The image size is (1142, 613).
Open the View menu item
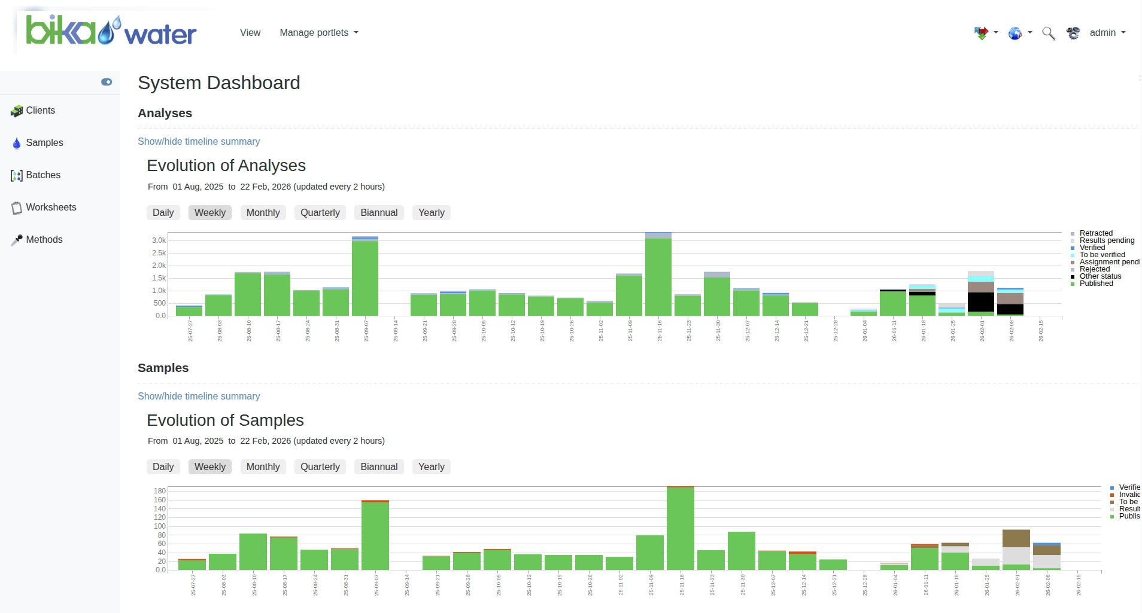250,33
